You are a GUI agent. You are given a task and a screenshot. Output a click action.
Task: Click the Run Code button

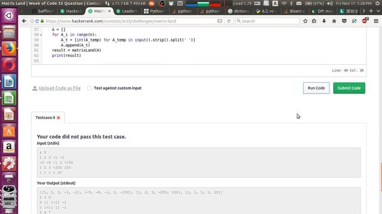[x=316, y=88]
